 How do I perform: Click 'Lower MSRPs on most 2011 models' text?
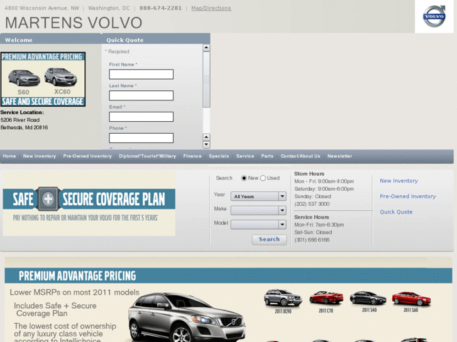click(75, 292)
